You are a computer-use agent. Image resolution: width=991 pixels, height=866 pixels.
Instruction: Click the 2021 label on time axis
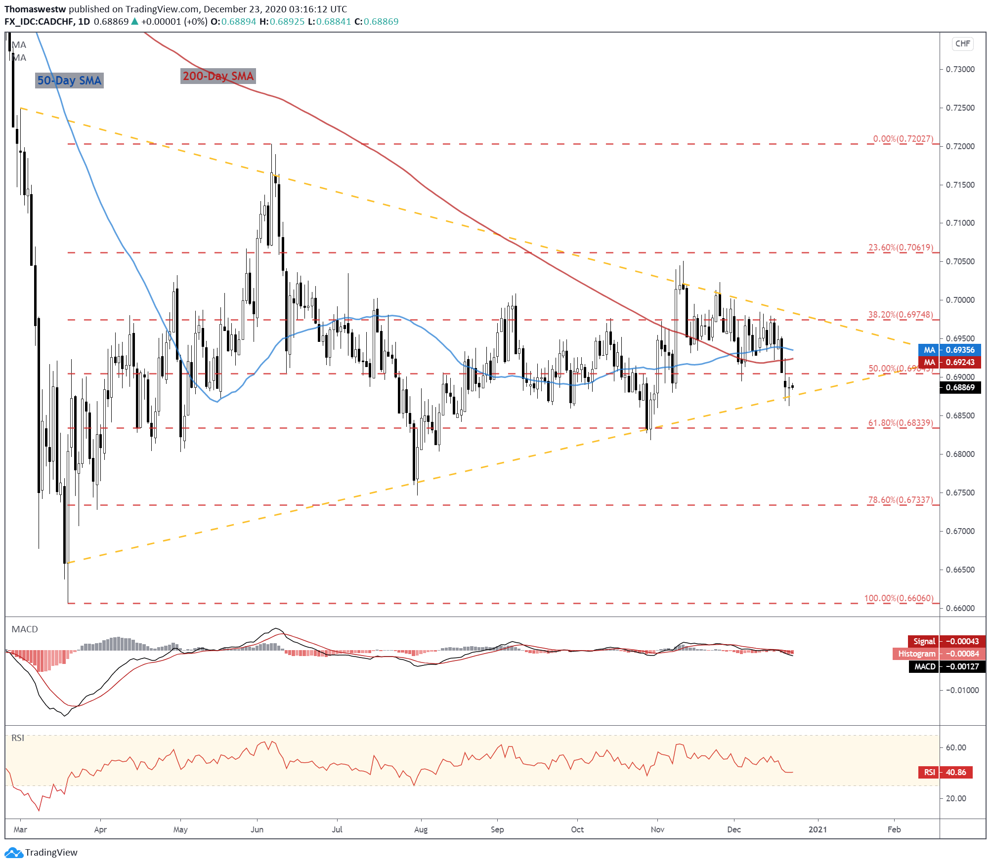(818, 829)
